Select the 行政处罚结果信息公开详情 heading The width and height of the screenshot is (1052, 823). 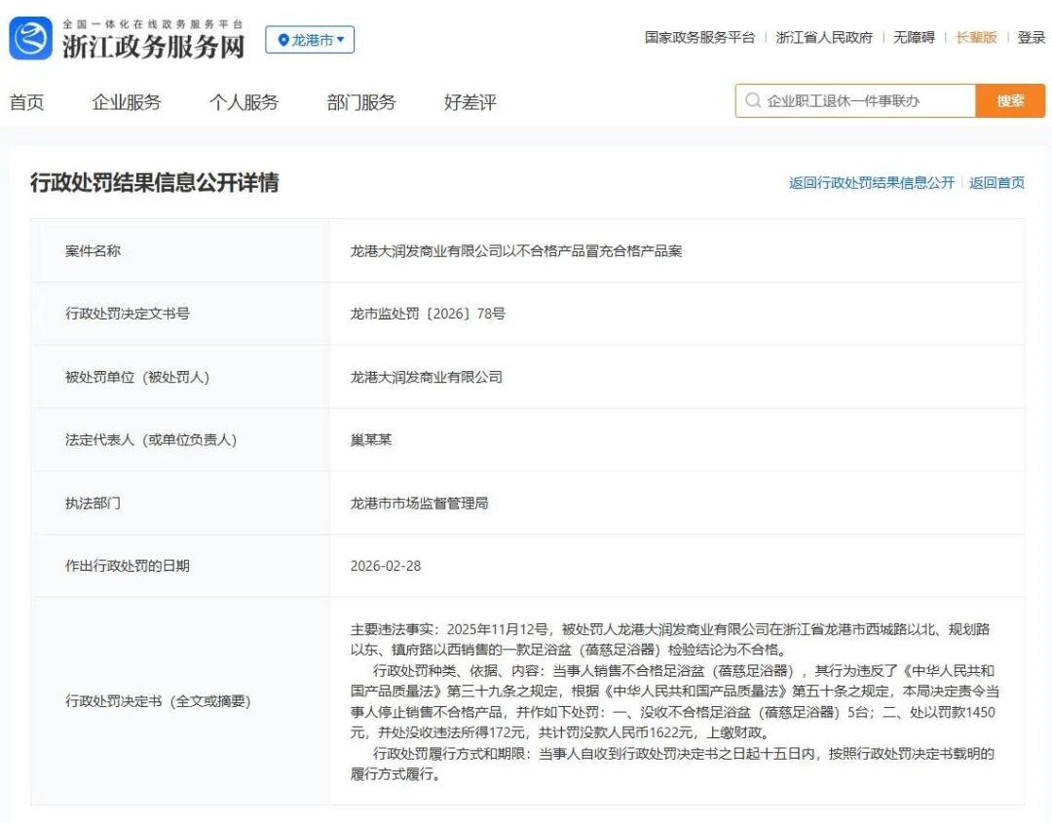[154, 182]
